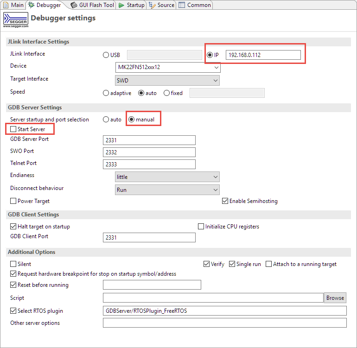Click the RTOS plugin path field
This screenshot has width=357, height=348.
pyautogui.click(x=225, y=311)
